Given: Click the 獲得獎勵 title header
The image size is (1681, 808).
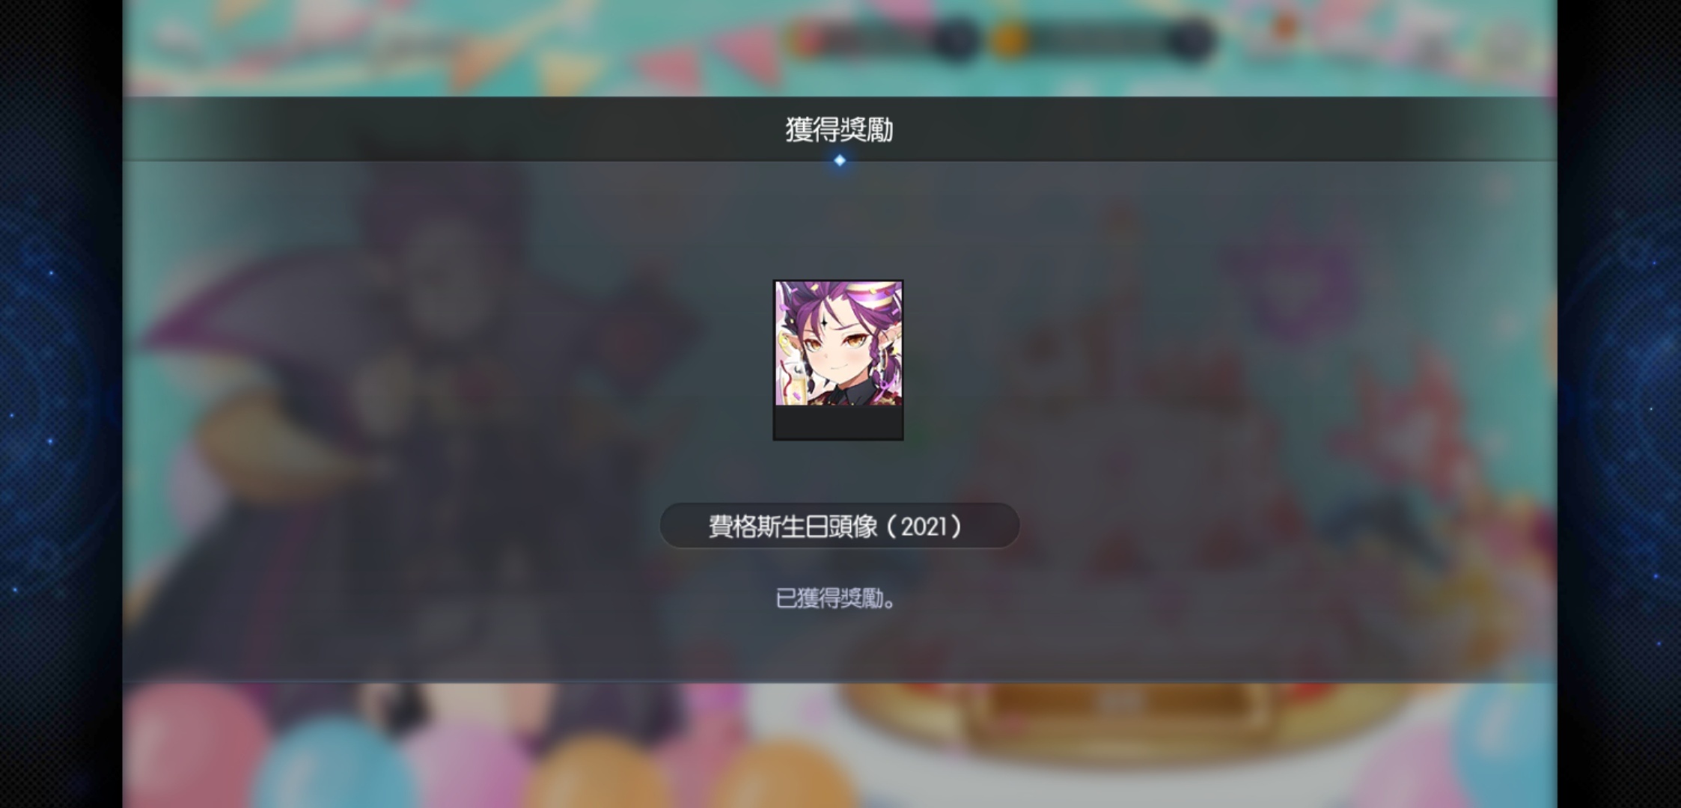Looking at the screenshot, I should point(839,129).
